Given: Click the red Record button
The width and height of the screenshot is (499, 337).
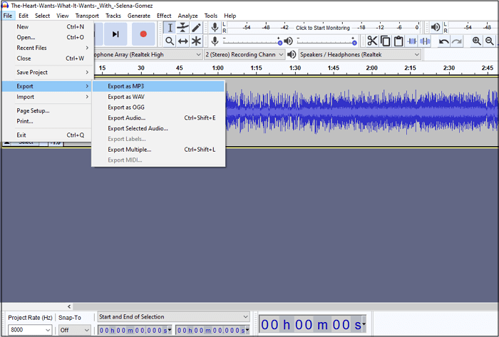Looking at the screenshot, I should (143, 33).
